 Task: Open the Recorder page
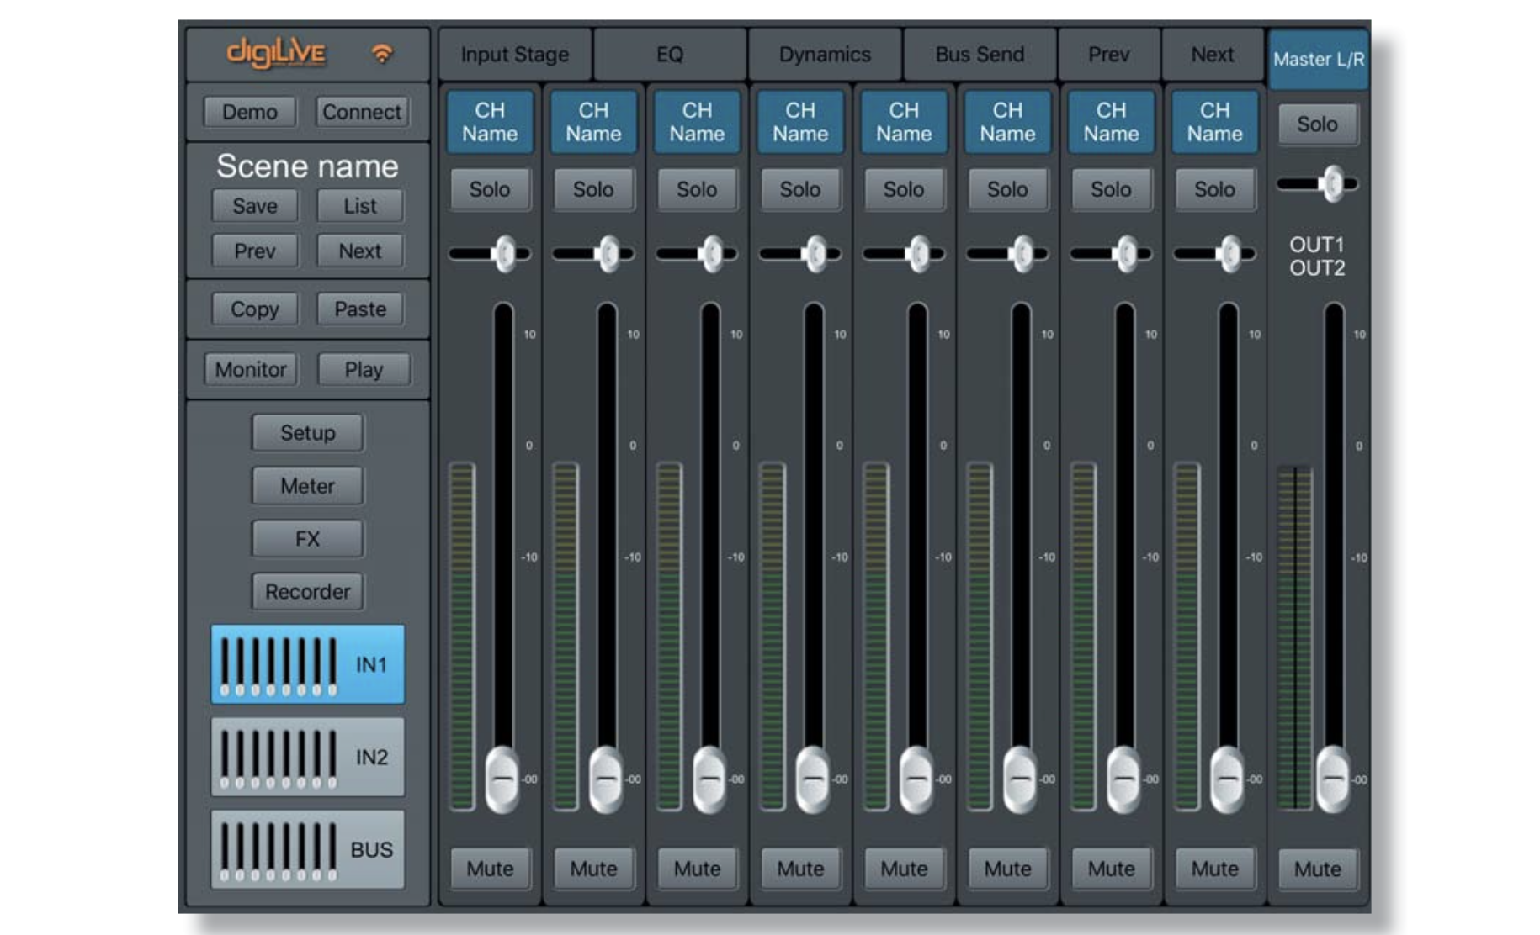(x=308, y=592)
